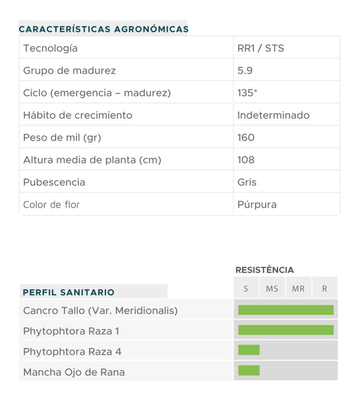This screenshot has width=355, height=397.
Task: Select the 135* cycle value
Action: pos(247,93)
